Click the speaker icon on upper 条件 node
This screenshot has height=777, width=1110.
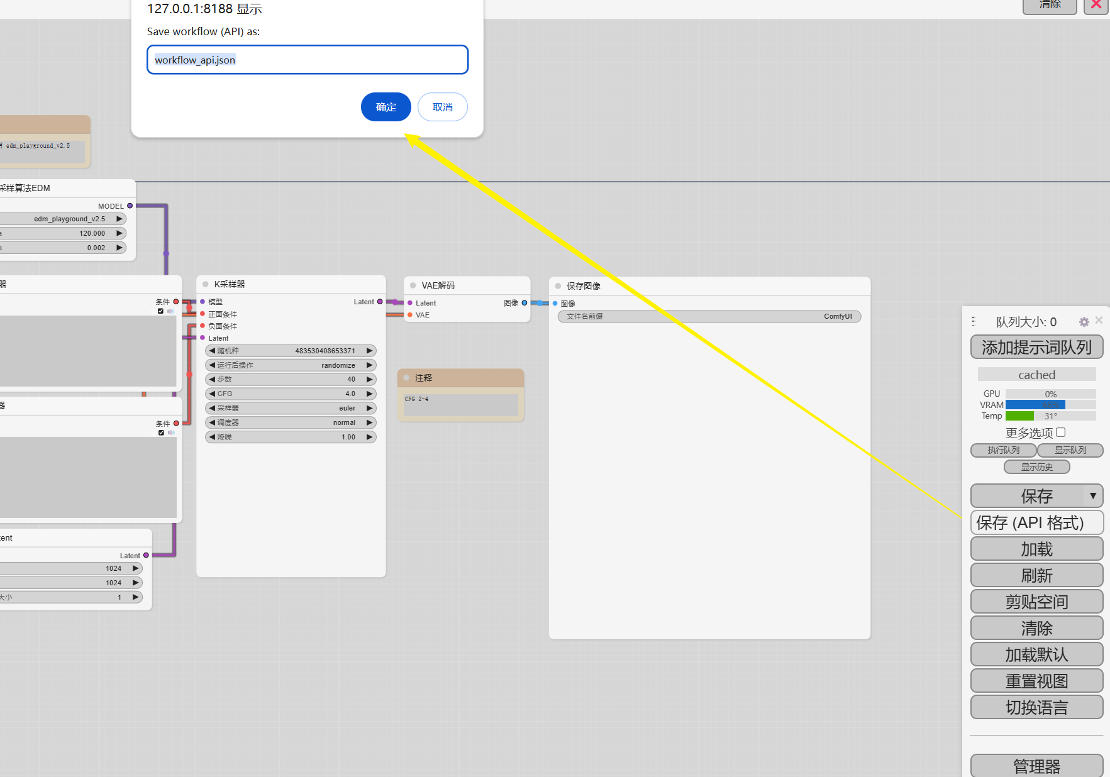(170, 311)
